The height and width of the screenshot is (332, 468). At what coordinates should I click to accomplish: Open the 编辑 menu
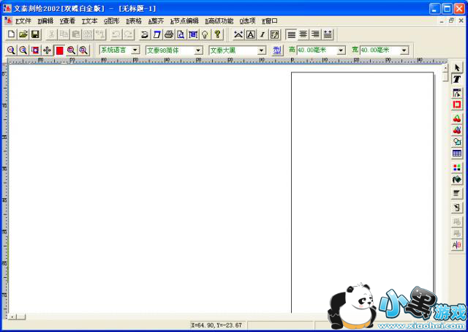pyautogui.click(x=45, y=21)
